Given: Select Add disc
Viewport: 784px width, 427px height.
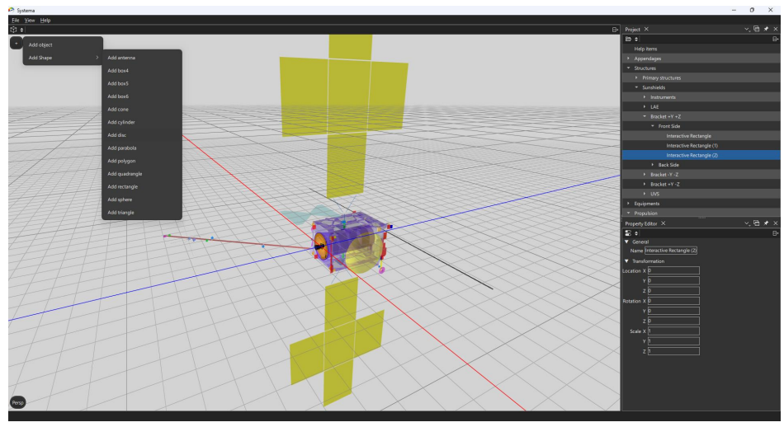Looking at the screenshot, I should [x=142, y=135].
